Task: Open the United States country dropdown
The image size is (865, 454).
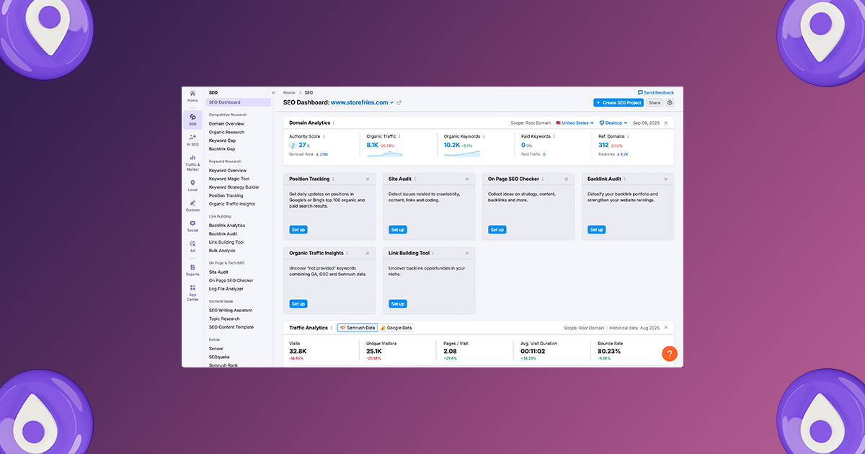Action: coord(575,123)
